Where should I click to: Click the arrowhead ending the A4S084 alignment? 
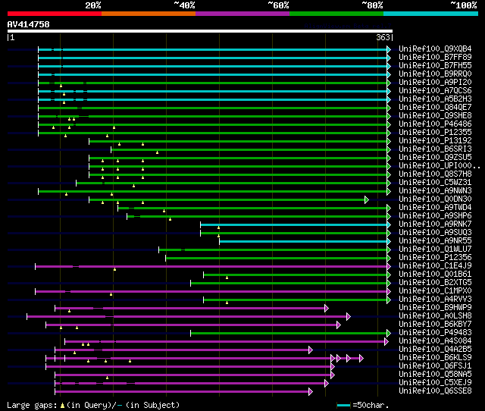point(386,341)
